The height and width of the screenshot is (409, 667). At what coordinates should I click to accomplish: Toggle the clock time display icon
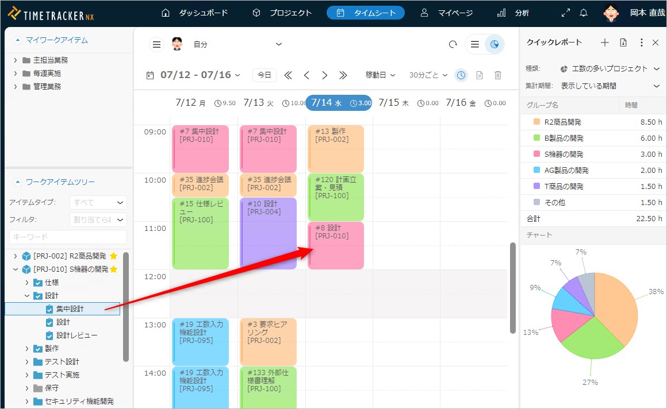[461, 75]
